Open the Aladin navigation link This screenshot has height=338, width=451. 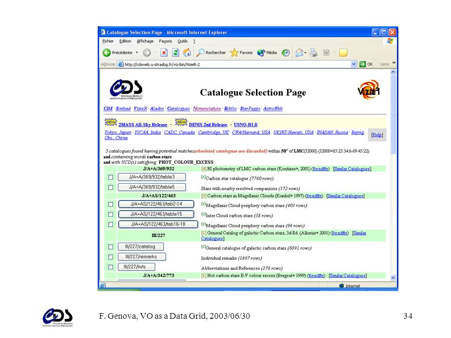tap(157, 108)
